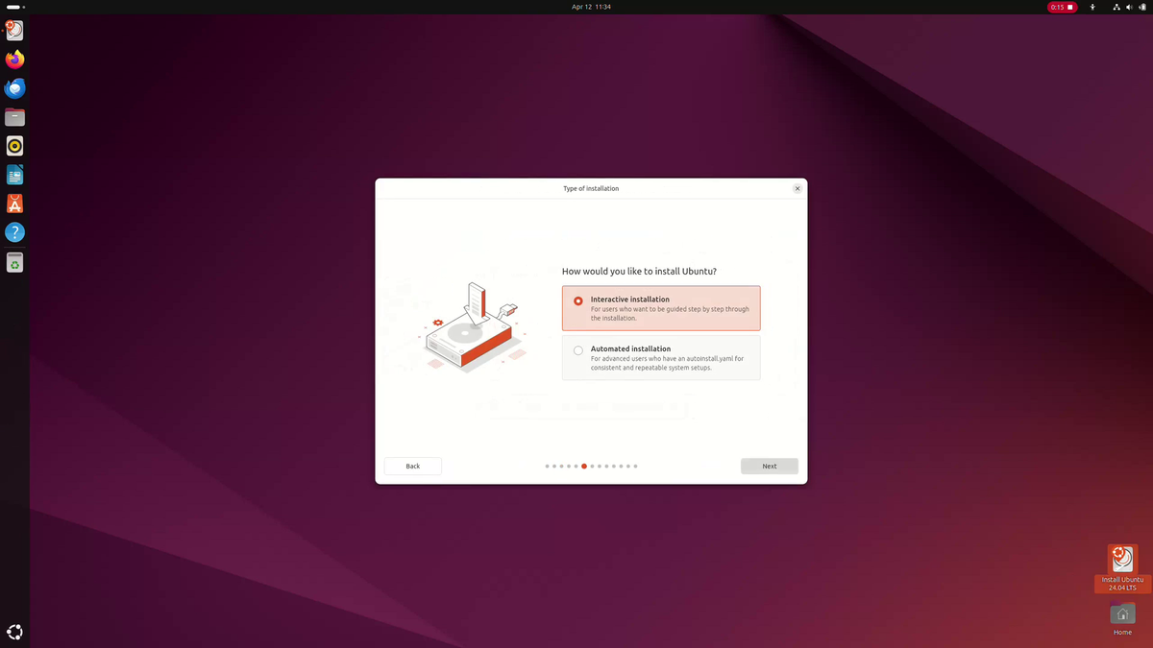1153x648 pixels.
Task: Click the installer disc illustration
Action: pos(471,326)
